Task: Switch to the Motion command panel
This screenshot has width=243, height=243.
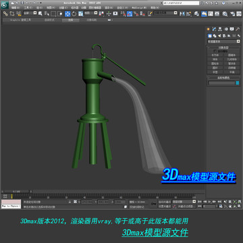Action: tap(226, 29)
